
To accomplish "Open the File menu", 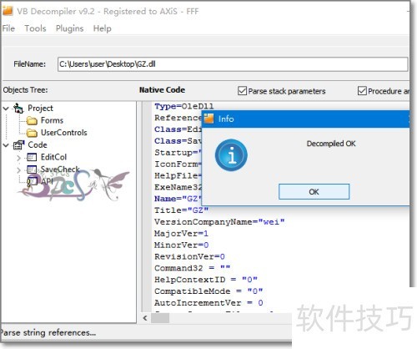I will pyautogui.click(x=8, y=28).
